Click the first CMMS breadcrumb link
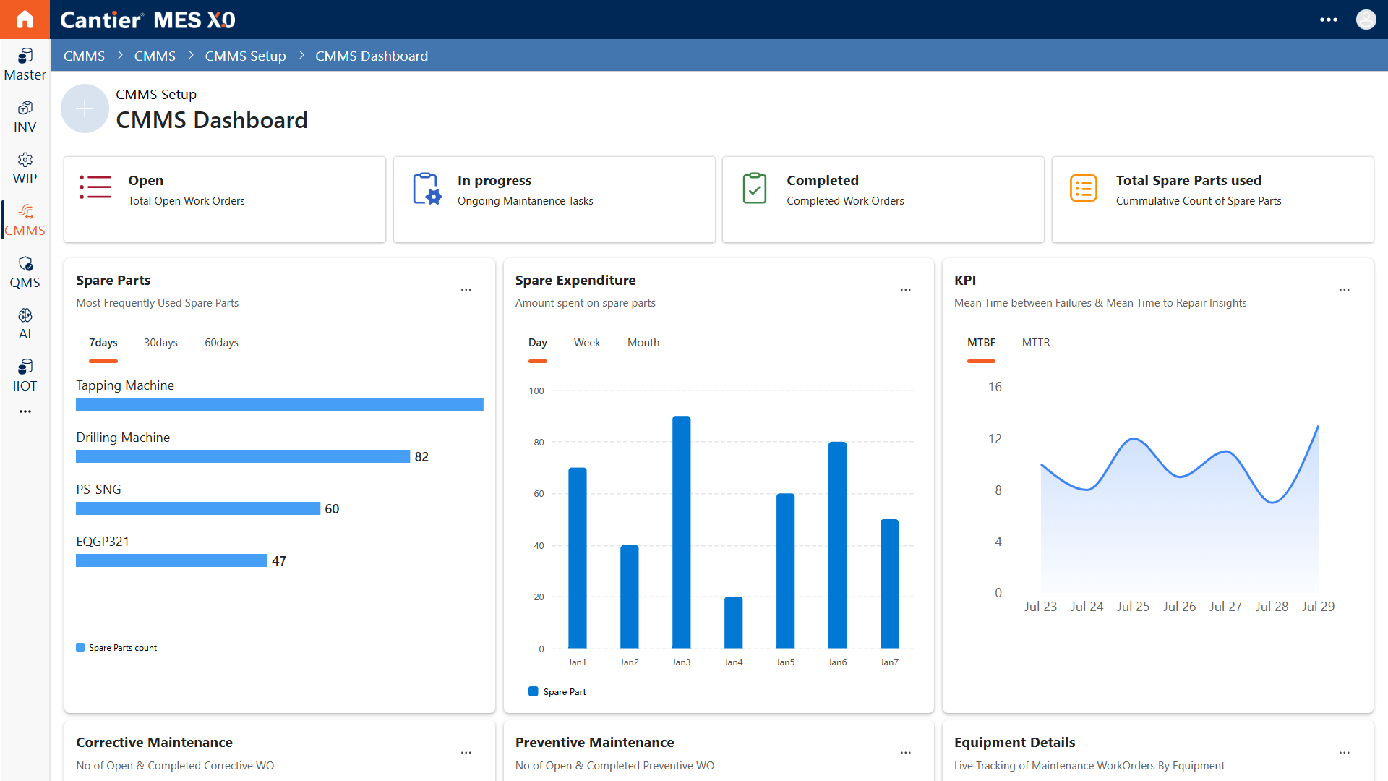 [84, 56]
